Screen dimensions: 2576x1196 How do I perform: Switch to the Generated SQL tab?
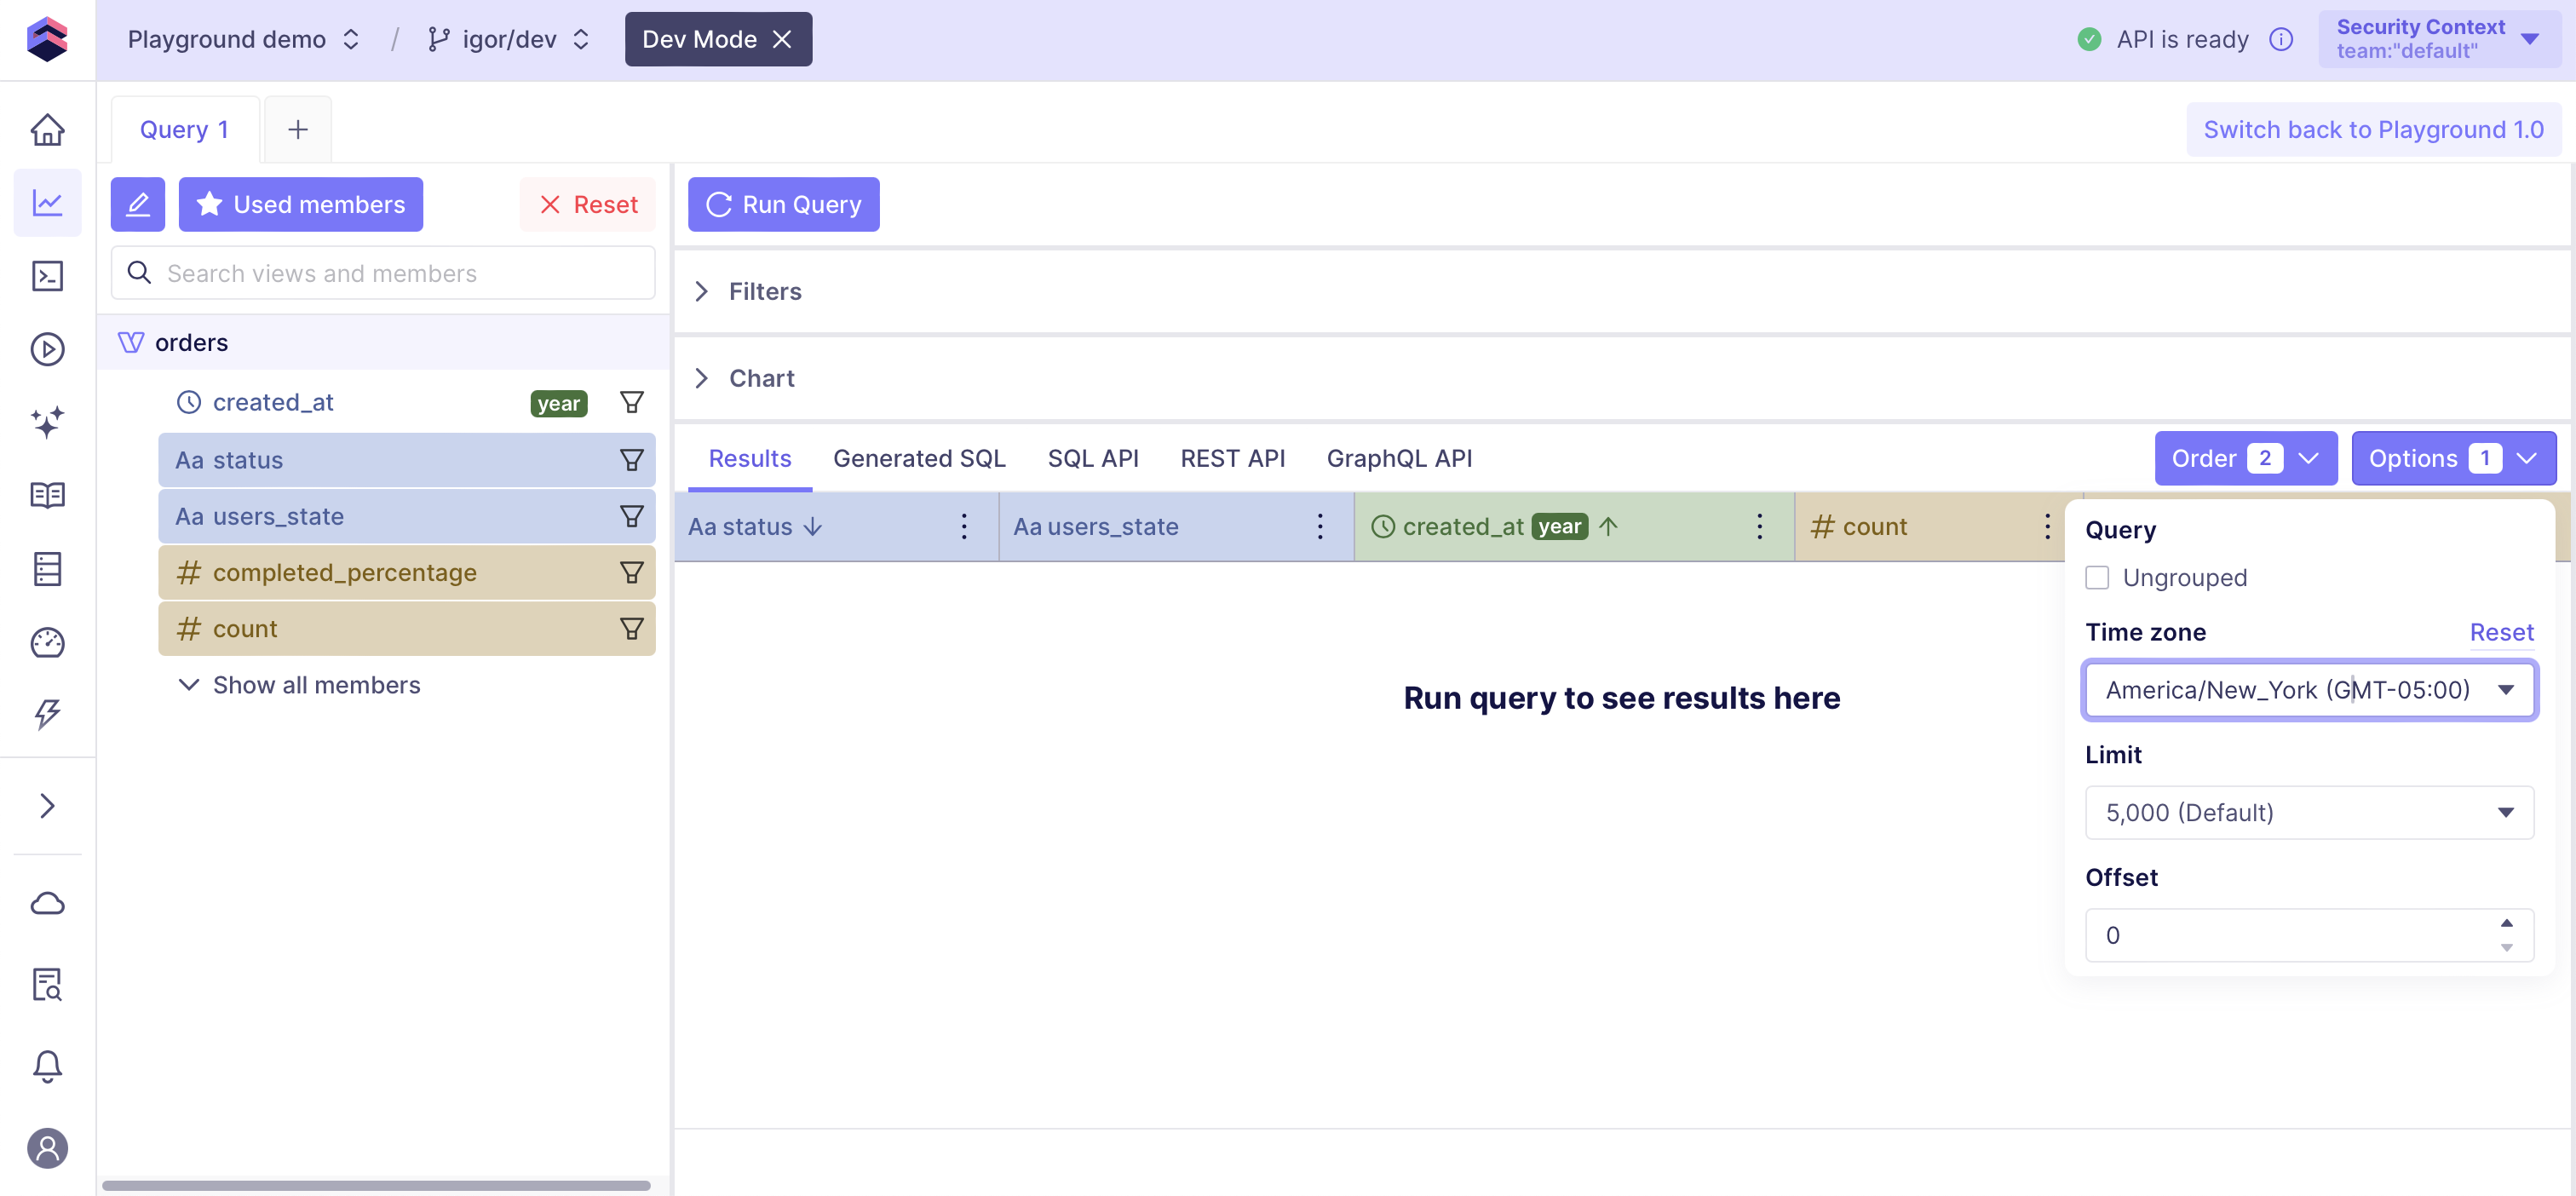coord(918,458)
